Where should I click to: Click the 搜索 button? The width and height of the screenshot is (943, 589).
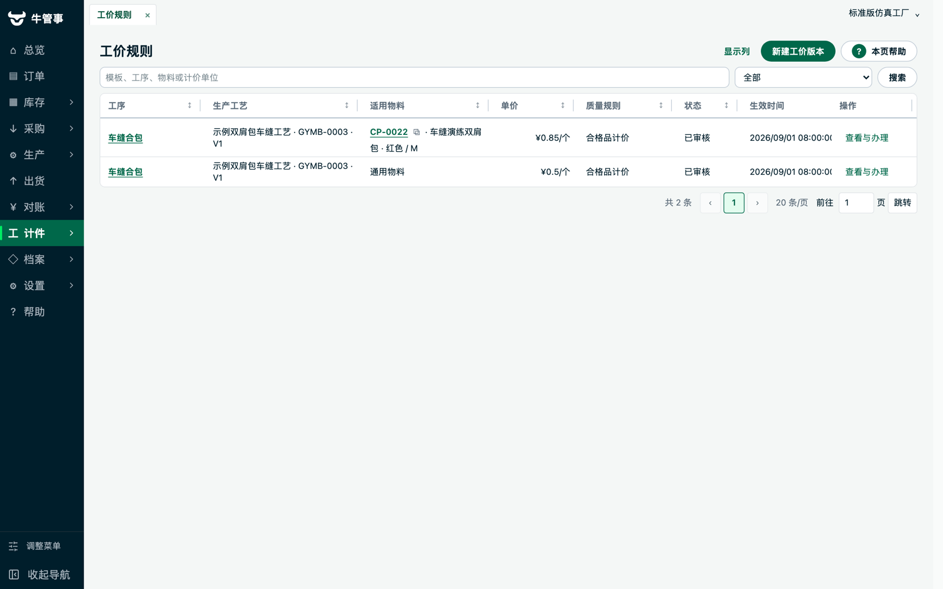tap(897, 77)
